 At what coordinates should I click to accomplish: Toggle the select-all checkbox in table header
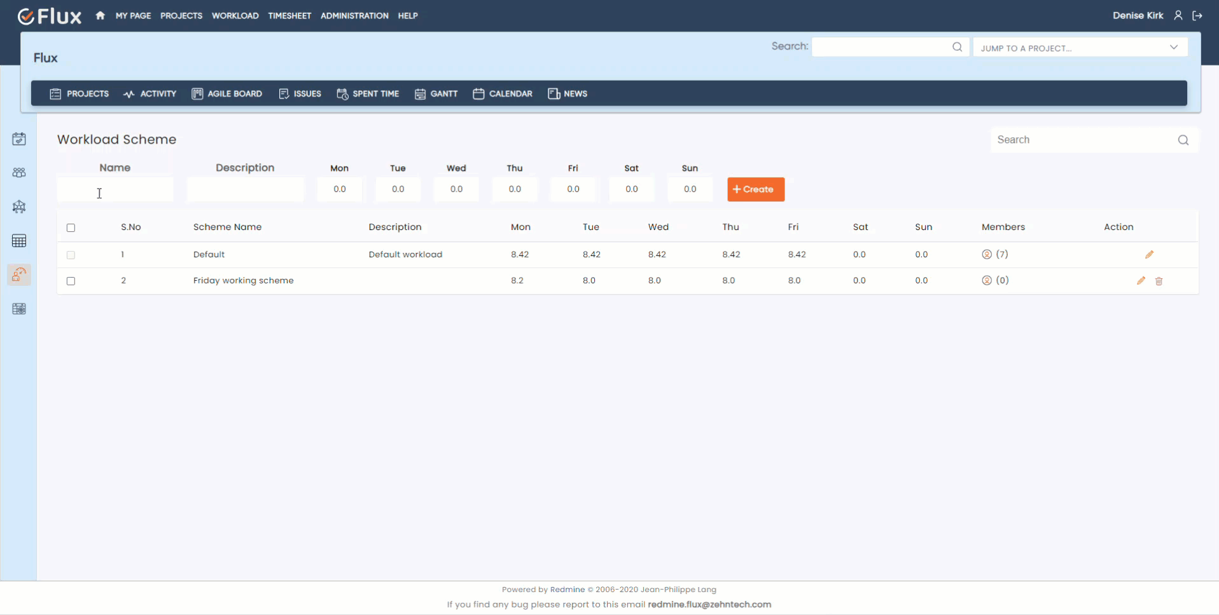point(71,227)
